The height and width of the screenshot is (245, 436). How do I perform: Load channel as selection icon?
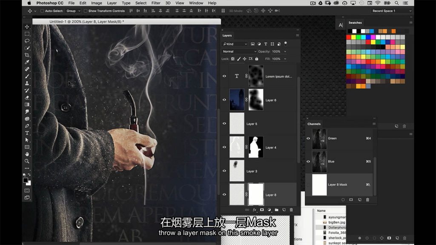click(x=343, y=200)
